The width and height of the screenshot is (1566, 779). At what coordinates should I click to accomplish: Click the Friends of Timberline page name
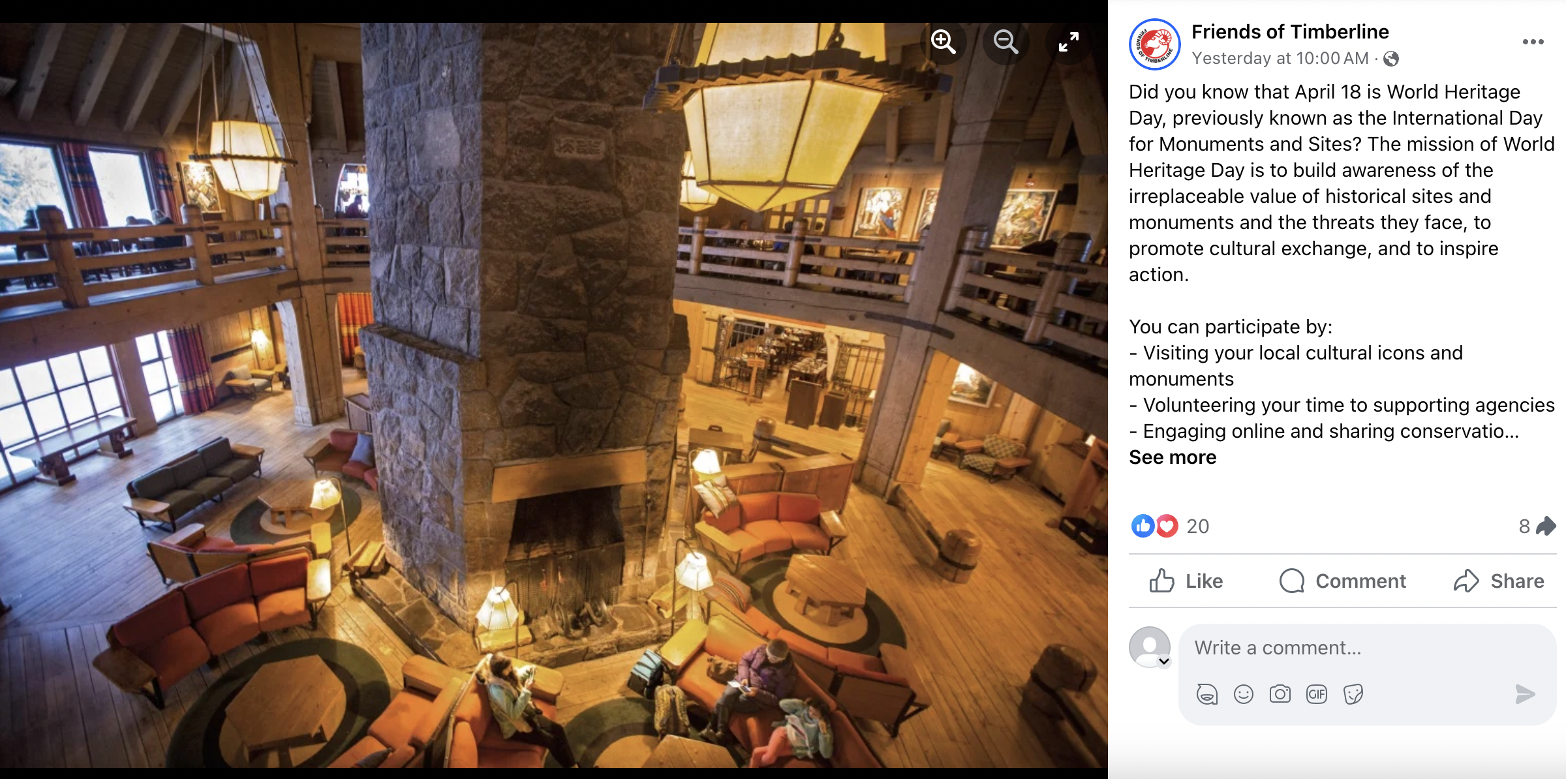coord(1290,31)
